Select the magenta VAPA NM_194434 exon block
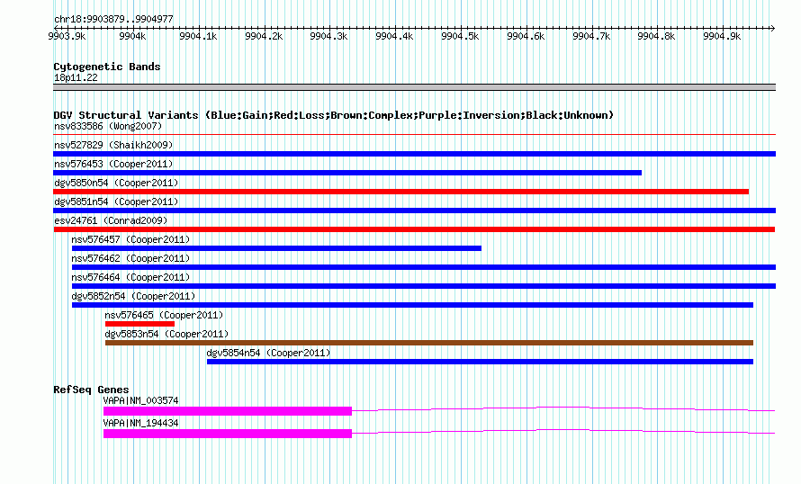The width and height of the screenshot is (801, 484). (x=228, y=434)
